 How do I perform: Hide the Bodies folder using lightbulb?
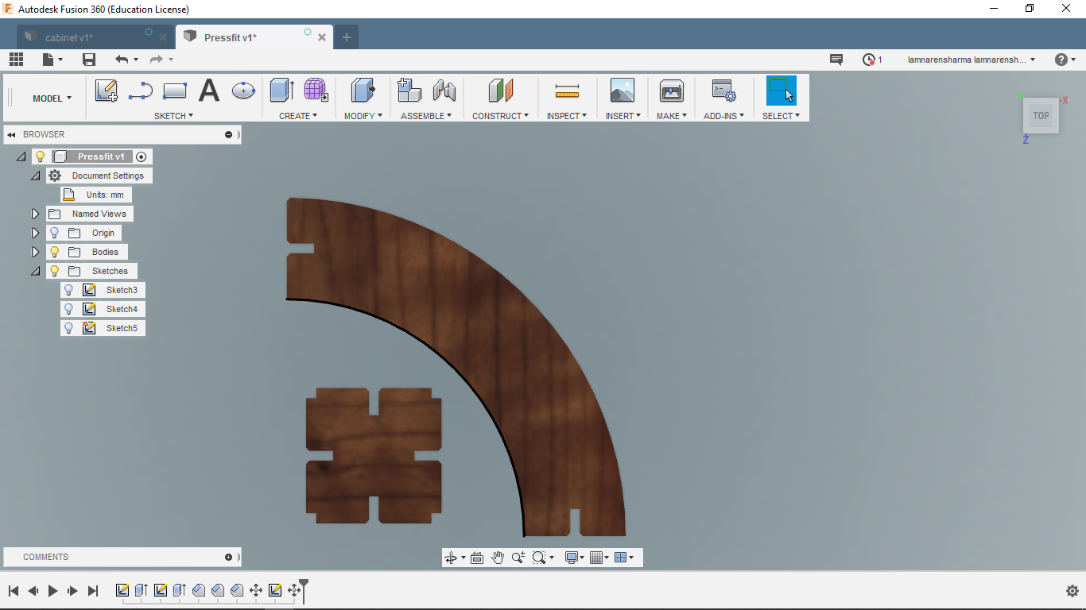click(54, 252)
